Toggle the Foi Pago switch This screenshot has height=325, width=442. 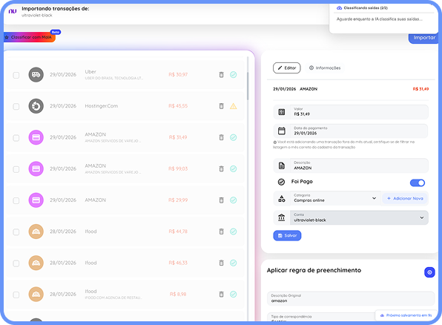(x=418, y=183)
